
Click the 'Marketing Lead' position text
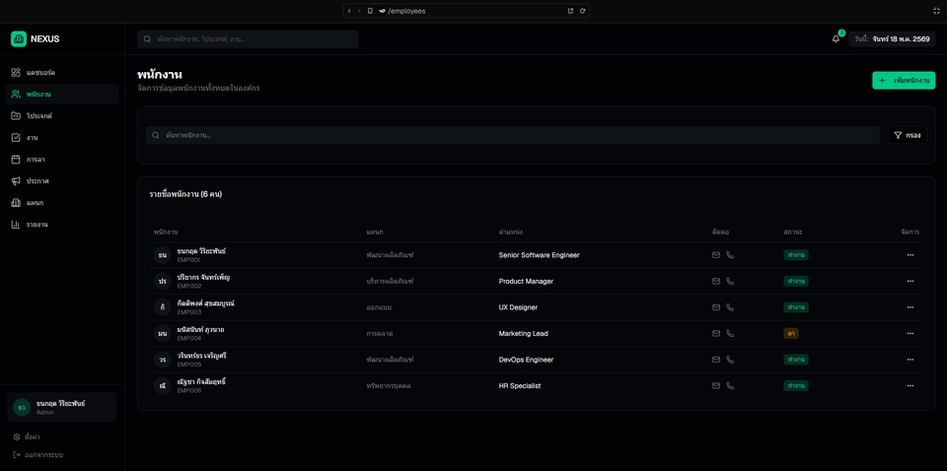[523, 333]
